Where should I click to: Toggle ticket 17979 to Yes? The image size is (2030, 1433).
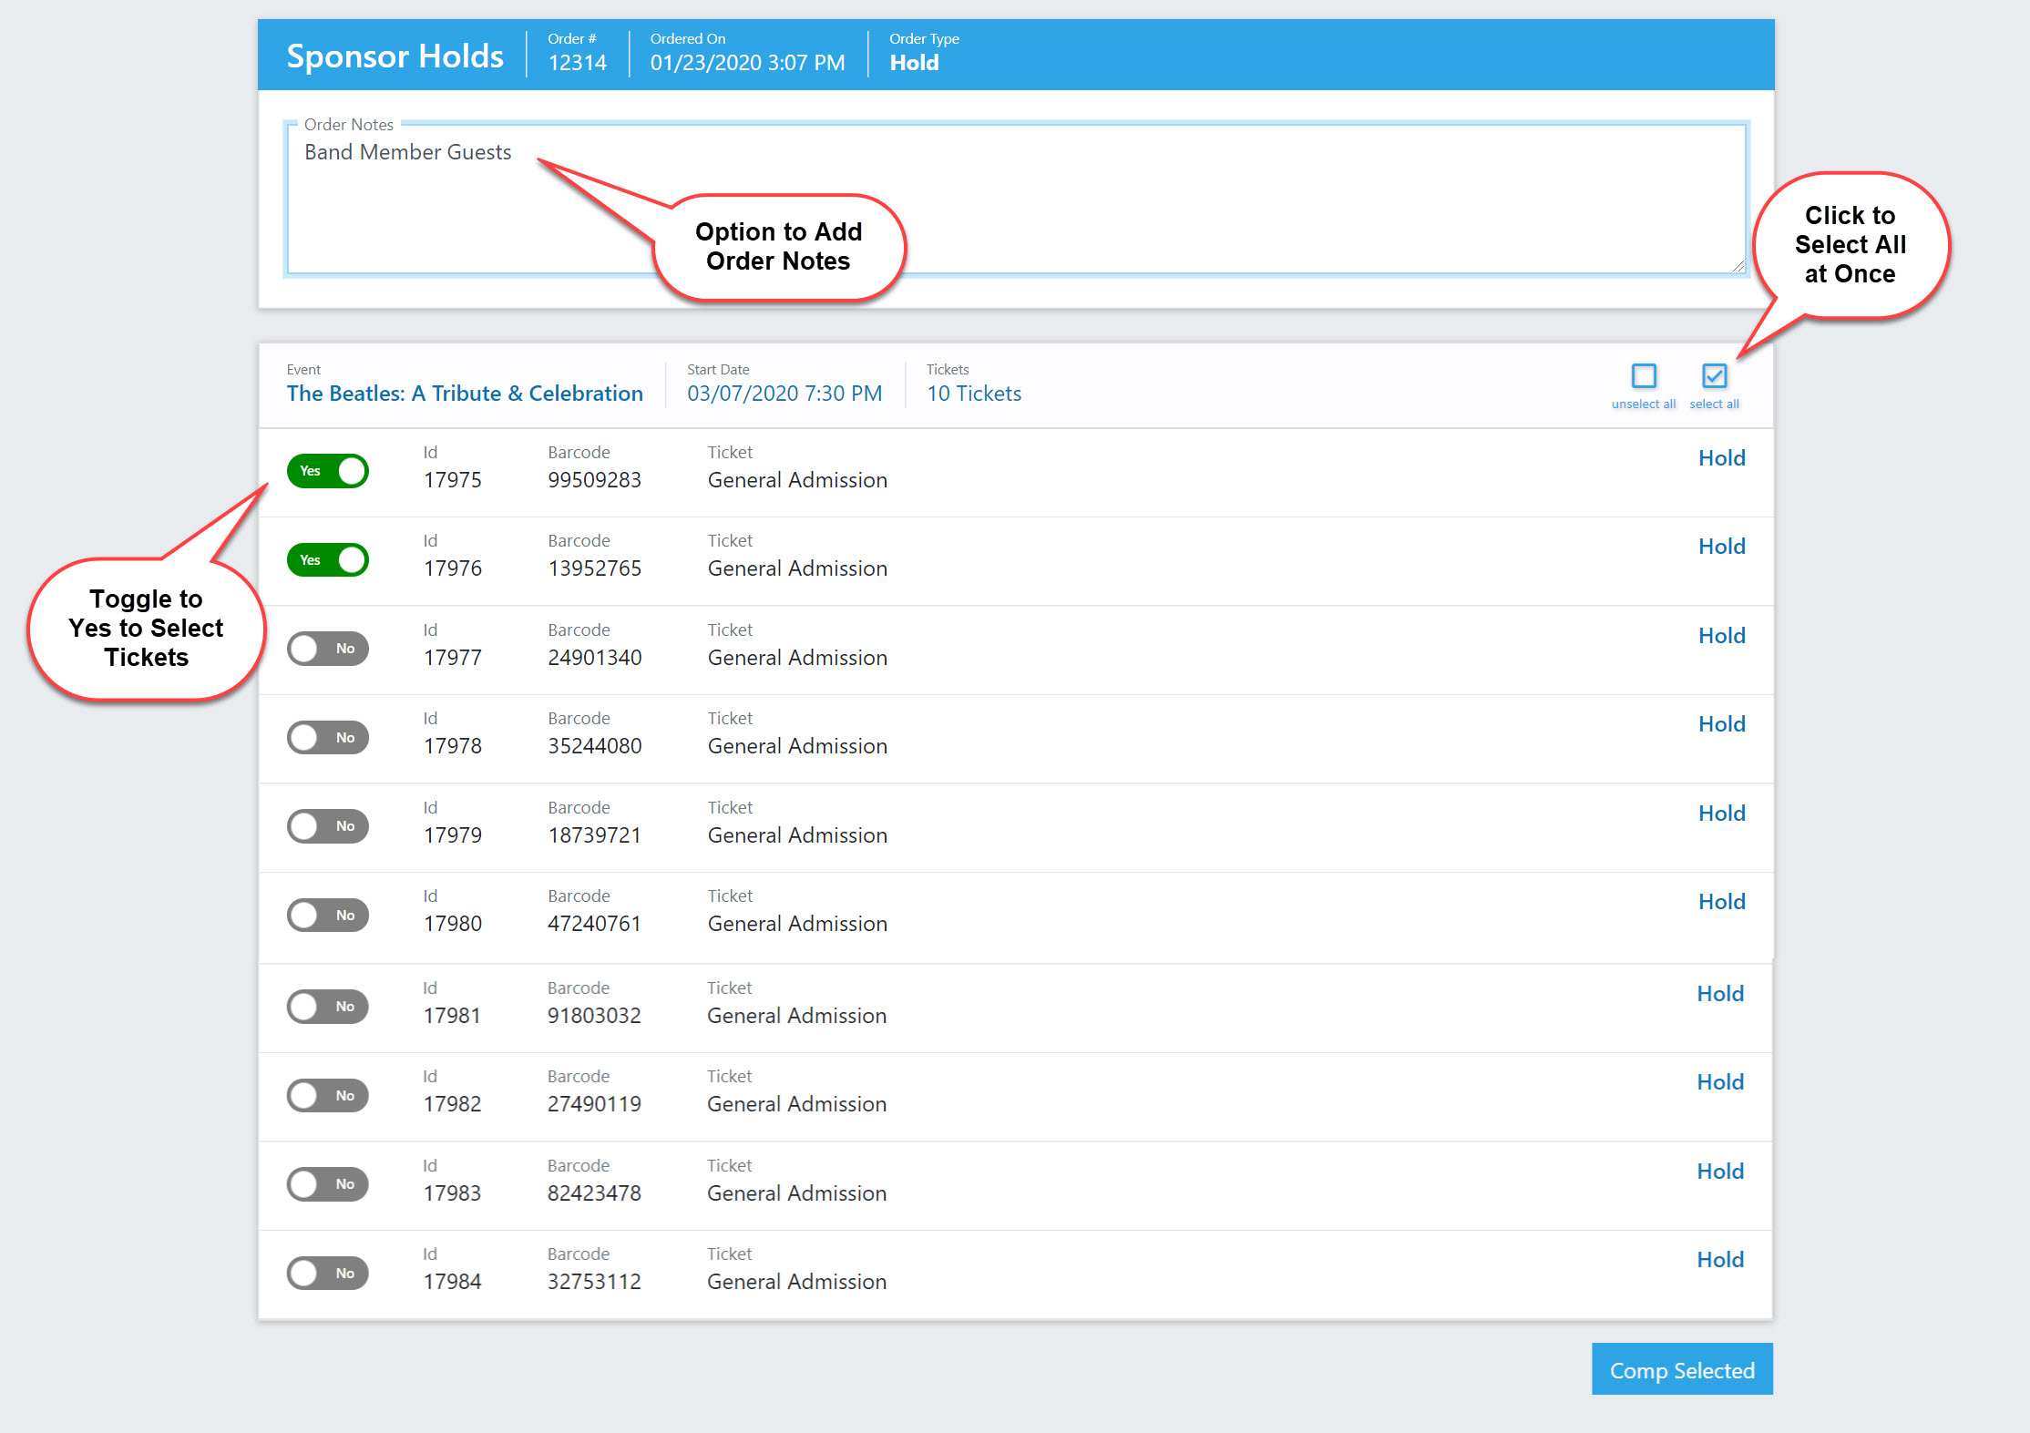[328, 826]
